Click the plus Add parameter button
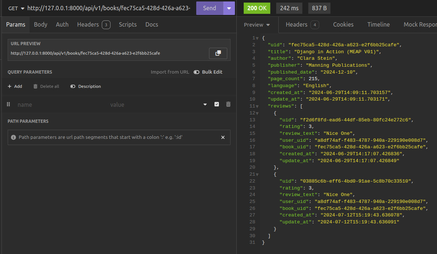The height and width of the screenshot is (254, 437). tap(15, 86)
